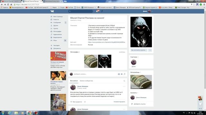Viewport: 206px width, 115px height.
Task: Open the Фотоальбомы header link
Action: 135,72
